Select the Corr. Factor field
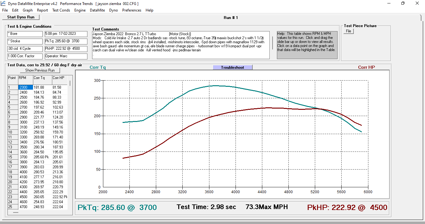425x224 pixels. (x=25, y=56)
